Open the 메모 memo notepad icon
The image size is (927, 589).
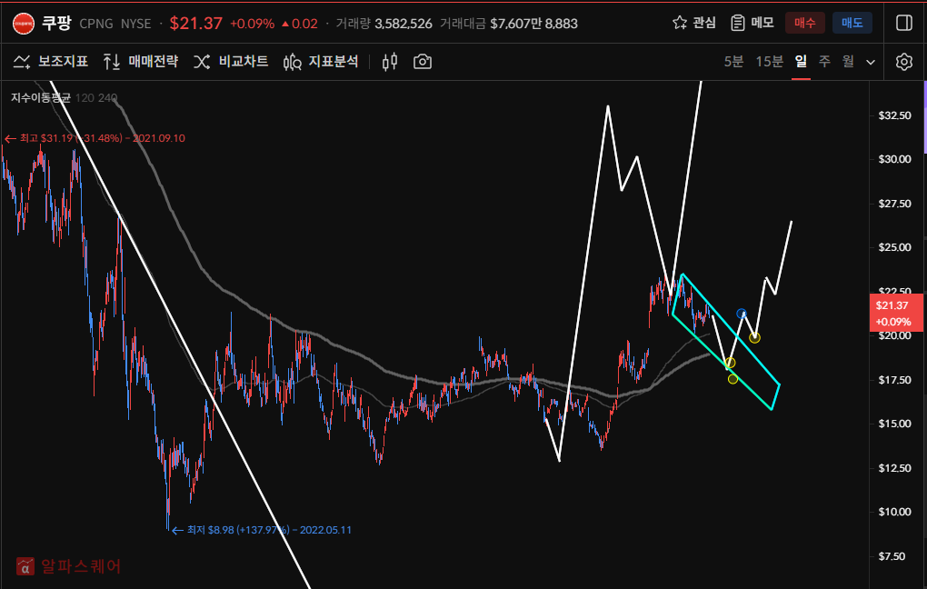pyautogui.click(x=737, y=23)
